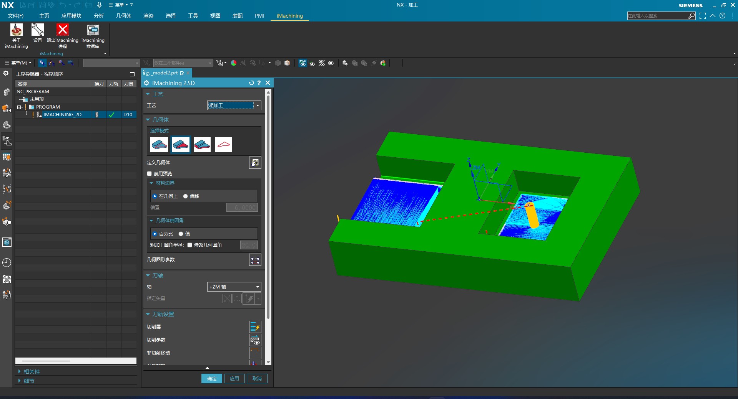Open cutting parameters (切削参数) icon
Viewport: 738px width, 399px height.
tap(255, 340)
